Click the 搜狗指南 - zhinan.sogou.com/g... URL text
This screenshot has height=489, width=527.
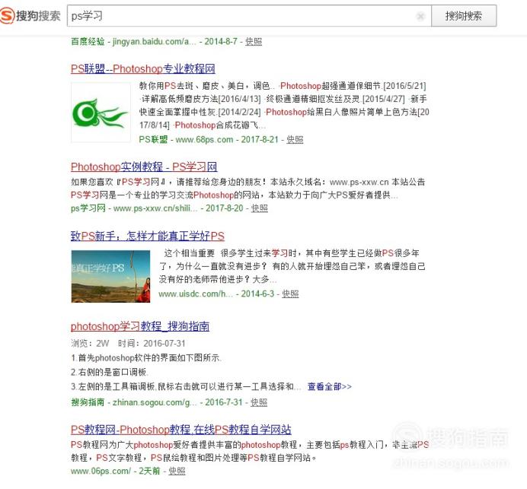coord(134,402)
